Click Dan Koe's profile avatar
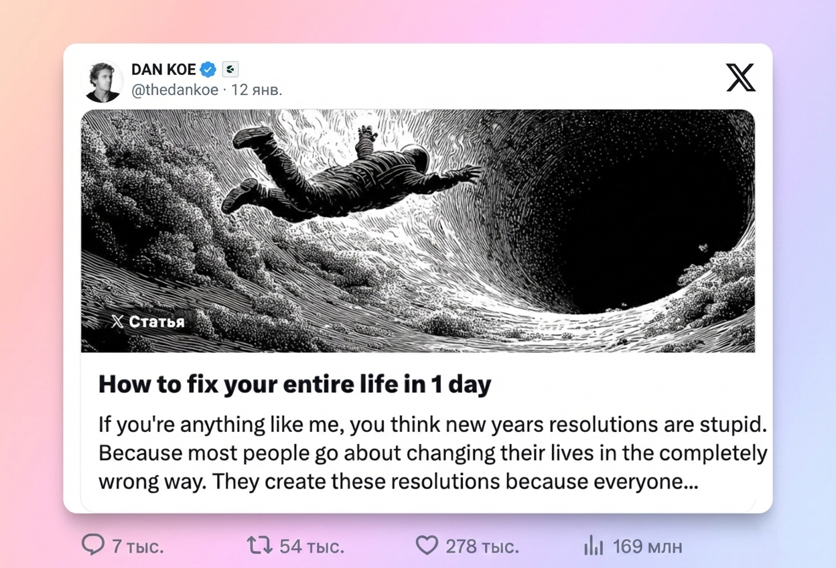Screen dimensions: 836x568 pyautogui.click(x=103, y=81)
